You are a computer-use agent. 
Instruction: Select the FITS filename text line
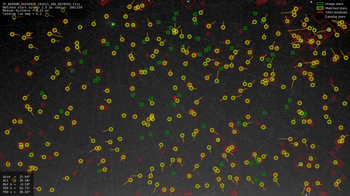point(41,4)
